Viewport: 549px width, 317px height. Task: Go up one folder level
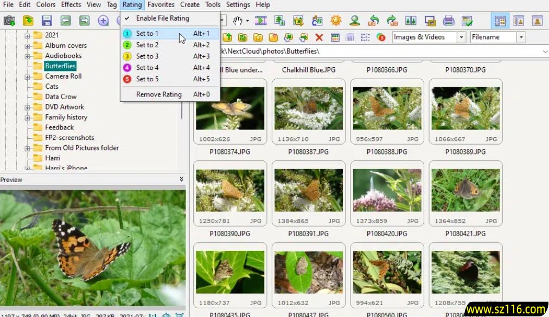click(x=228, y=37)
